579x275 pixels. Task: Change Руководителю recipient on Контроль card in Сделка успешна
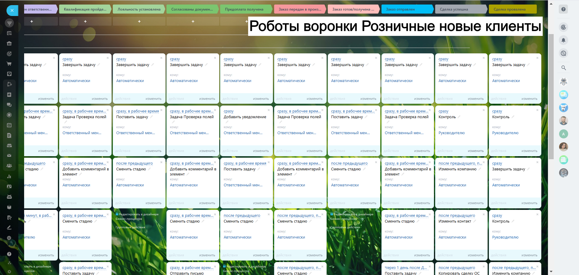pyautogui.click(x=451, y=133)
